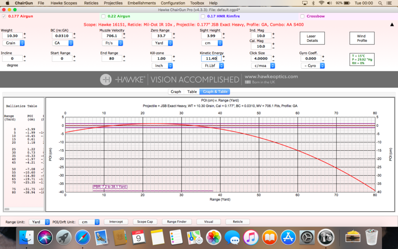The width and height of the screenshot is (398, 249).
Task: Open Maps icon in the Dock
Action: tap(195, 237)
